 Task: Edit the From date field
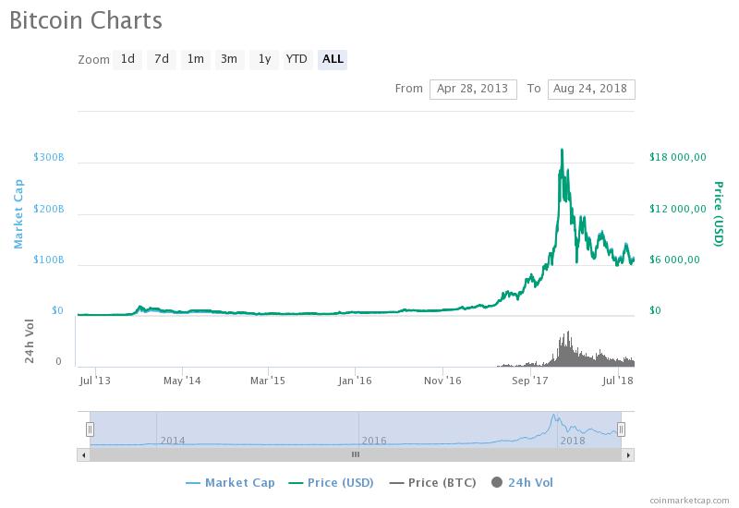473,89
